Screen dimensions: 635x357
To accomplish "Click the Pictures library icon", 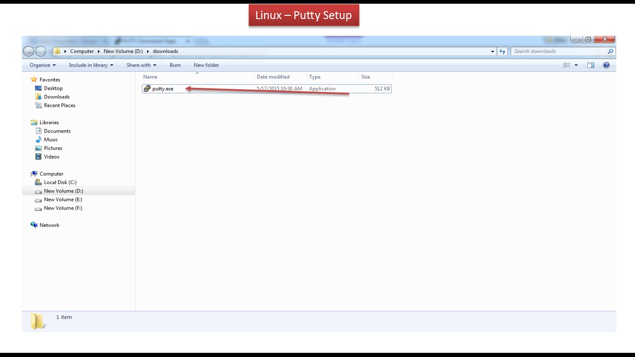I will click(x=39, y=148).
